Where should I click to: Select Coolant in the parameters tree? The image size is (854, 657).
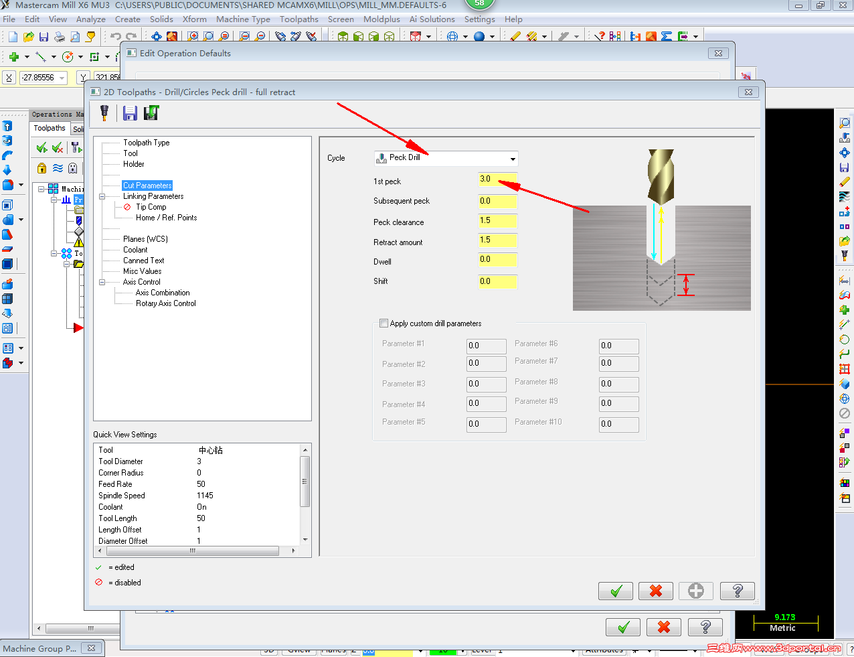(x=135, y=250)
